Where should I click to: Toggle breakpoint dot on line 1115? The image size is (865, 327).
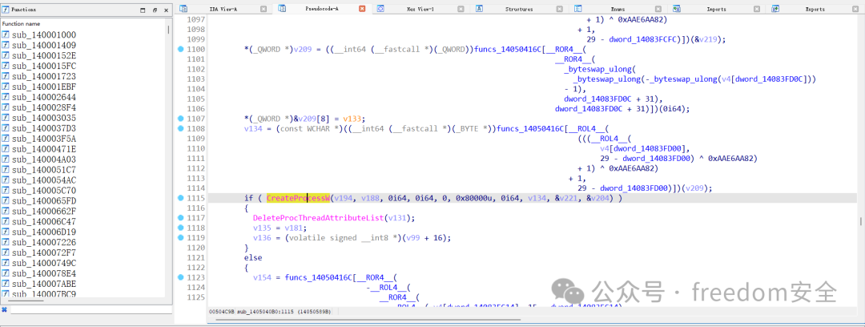(x=180, y=198)
